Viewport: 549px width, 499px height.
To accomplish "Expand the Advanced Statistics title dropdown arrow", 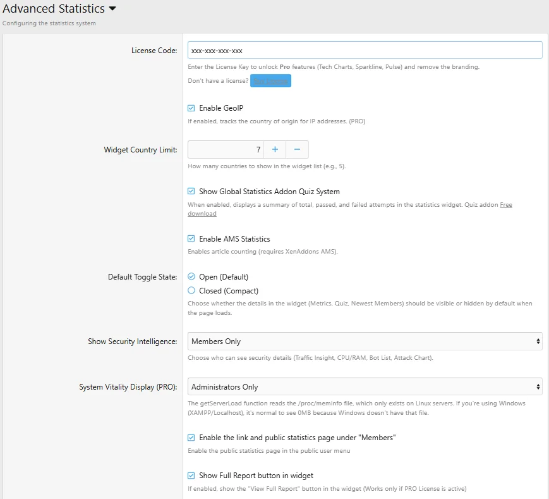I will [112, 9].
